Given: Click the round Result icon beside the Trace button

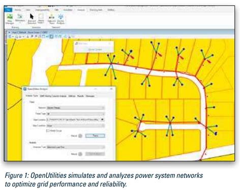Looking at the screenshot, I should coord(80,136).
